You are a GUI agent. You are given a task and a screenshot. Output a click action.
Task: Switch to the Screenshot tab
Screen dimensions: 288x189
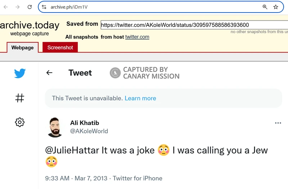(x=60, y=47)
